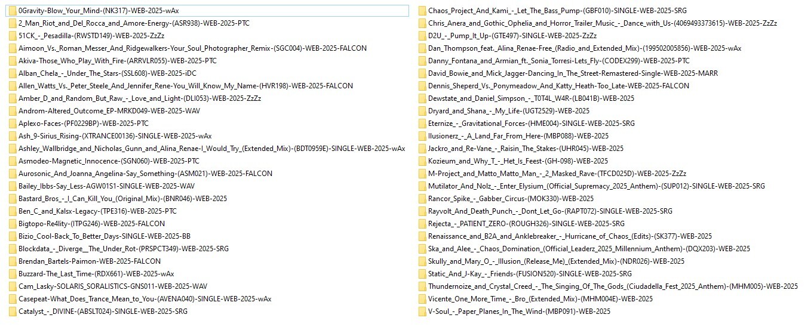808x327 pixels.
Task: Click folder icon beside Chaos_Project_And_Kami
Action: tap(422, 11)
